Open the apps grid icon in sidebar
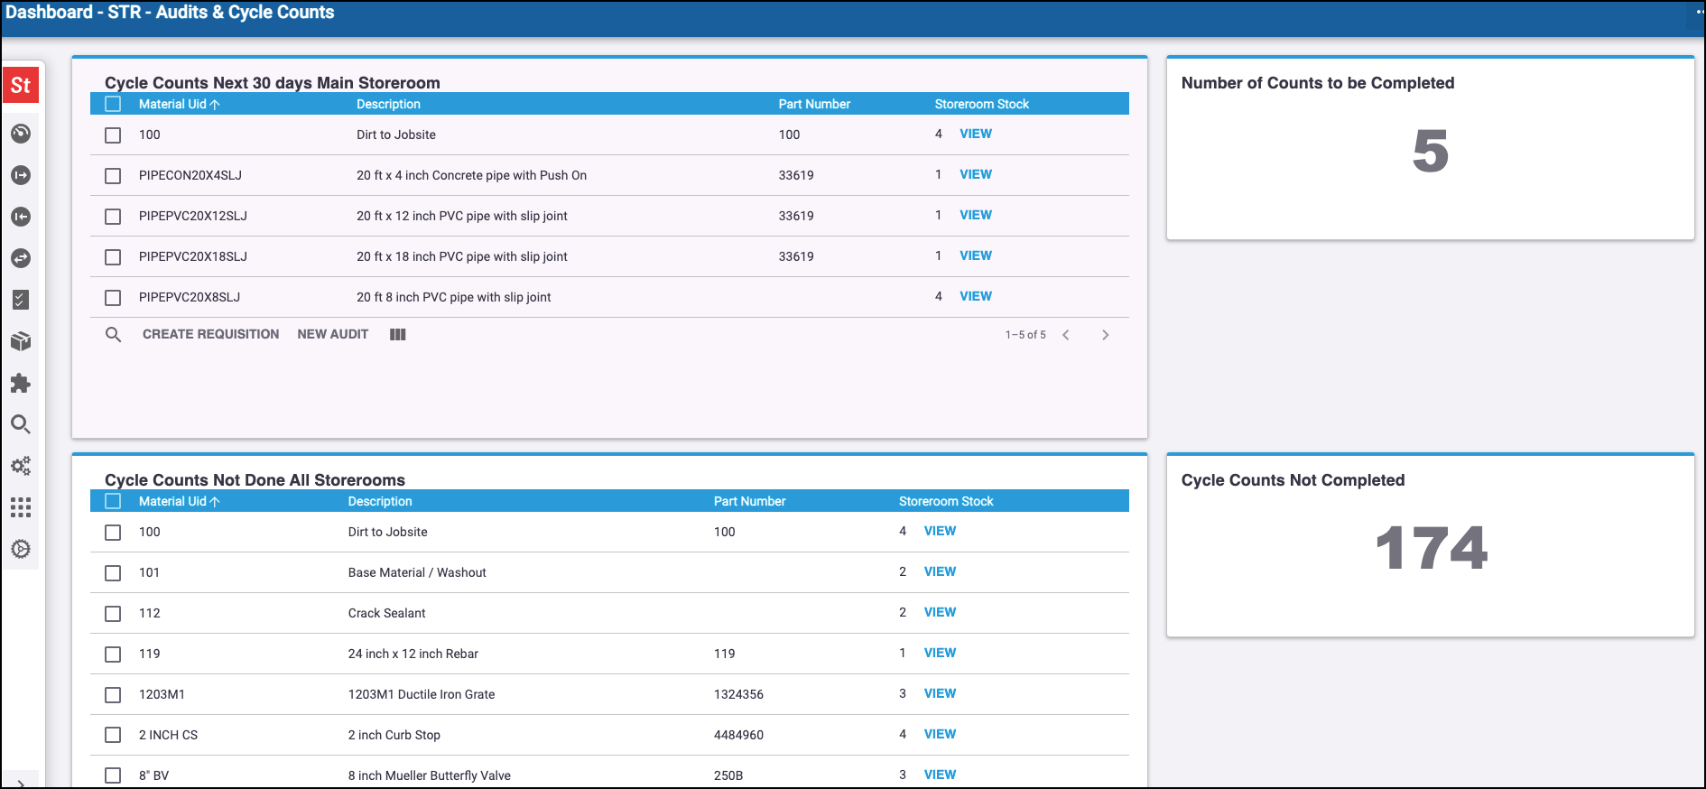Viewport: 1706px width, 789px height. [x=21, y=507]
